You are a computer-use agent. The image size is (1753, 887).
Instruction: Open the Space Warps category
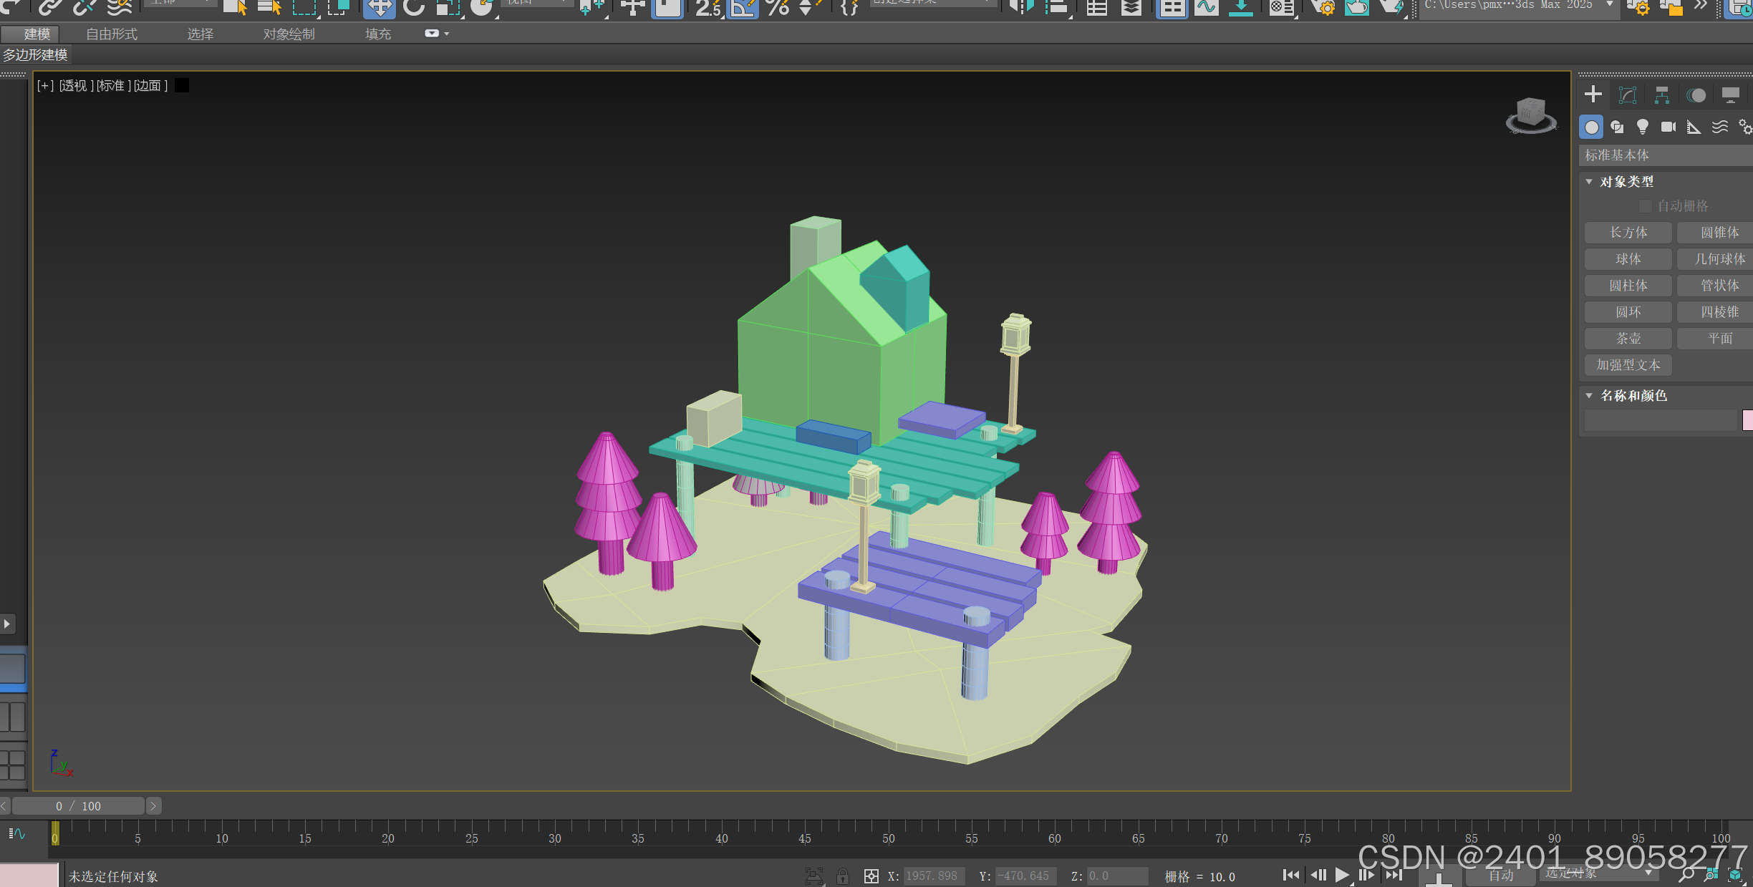point(1720,127)
